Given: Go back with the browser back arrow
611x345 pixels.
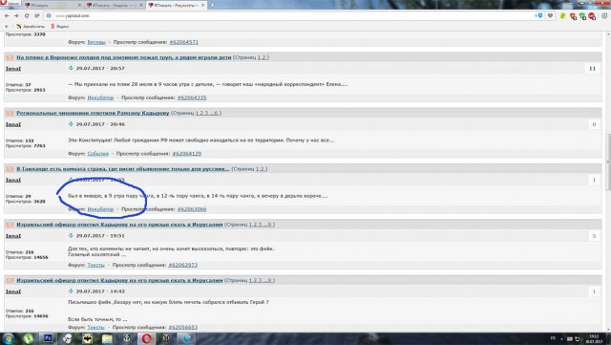Looking at the screenshot, I should pyautogui.click(x=7, y=16).
